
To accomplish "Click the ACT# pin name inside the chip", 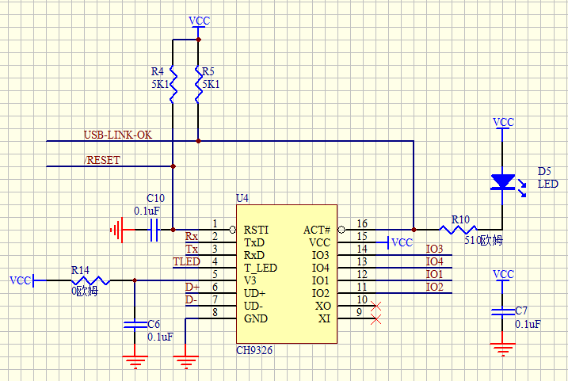I will coord(317,230).
